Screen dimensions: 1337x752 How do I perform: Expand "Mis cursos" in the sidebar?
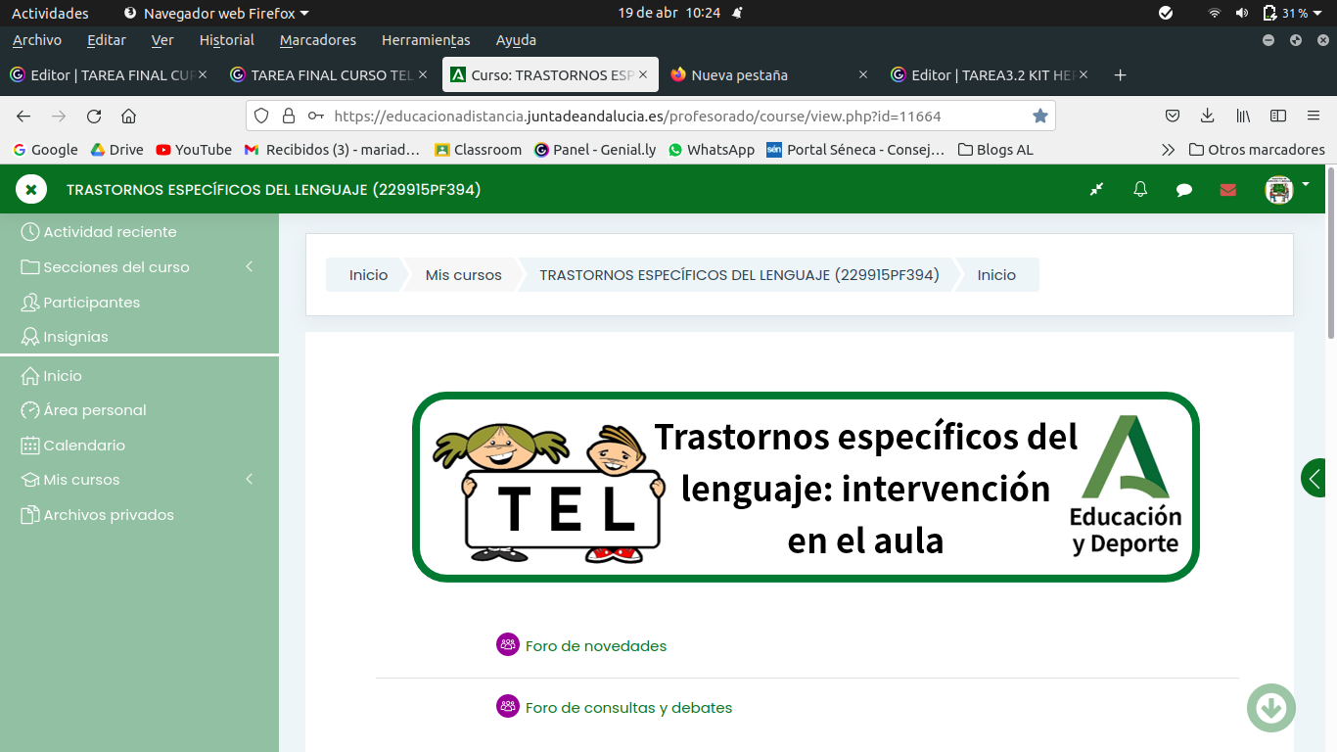(250, 479)
